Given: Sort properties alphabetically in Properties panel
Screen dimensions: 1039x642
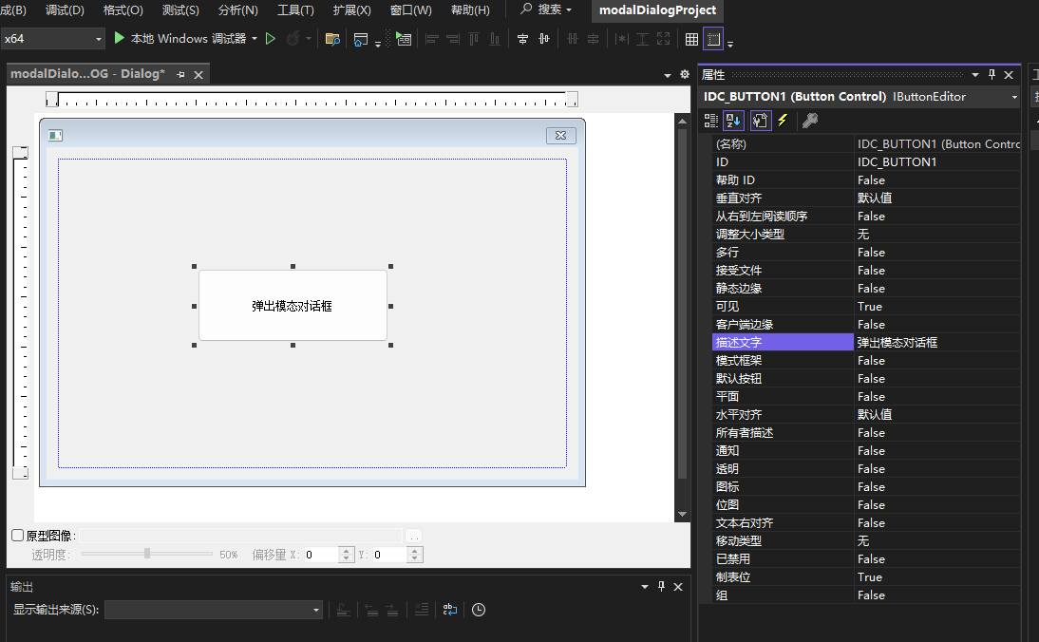Looking at the screenshot, I should [732, 120].
